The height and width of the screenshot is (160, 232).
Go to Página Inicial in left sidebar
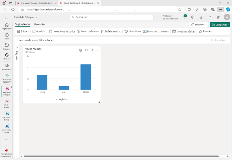(x=7, y=26)
